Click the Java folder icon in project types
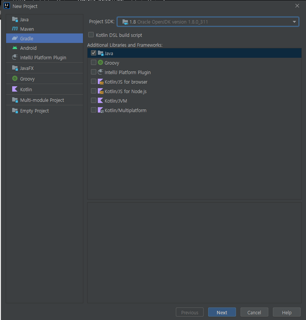This screenshot has width=306, height=320. (x=15, y=19)
